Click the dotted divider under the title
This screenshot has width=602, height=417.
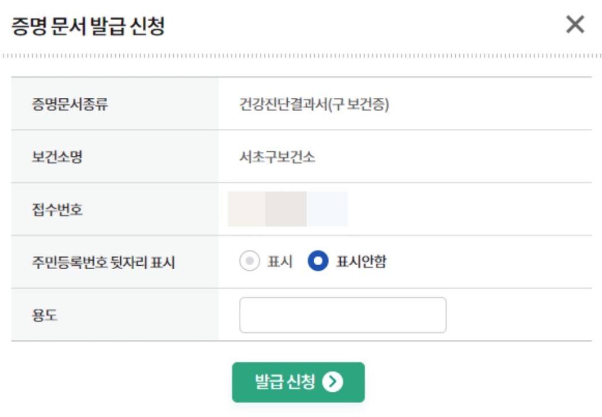point(301,56)
